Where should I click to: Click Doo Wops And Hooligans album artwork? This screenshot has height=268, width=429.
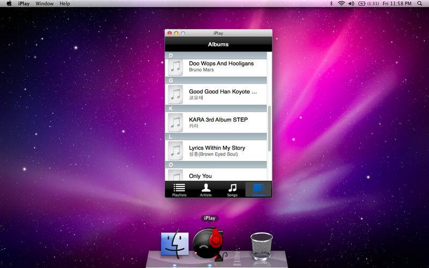[x=175, y=66]
